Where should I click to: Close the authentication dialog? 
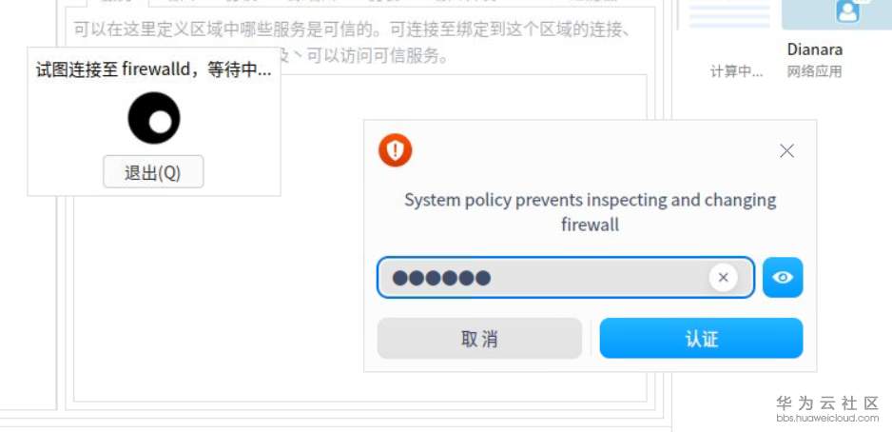point(786,150)
